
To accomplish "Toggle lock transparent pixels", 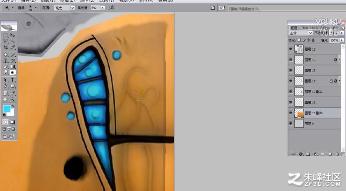I will click(x=299, y=40).
